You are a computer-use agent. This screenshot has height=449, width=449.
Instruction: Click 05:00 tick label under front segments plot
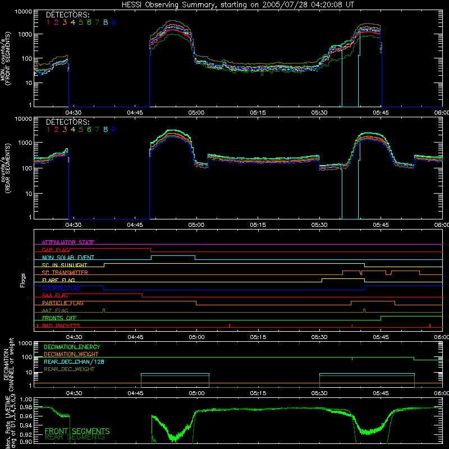click(x=196, y=113)
